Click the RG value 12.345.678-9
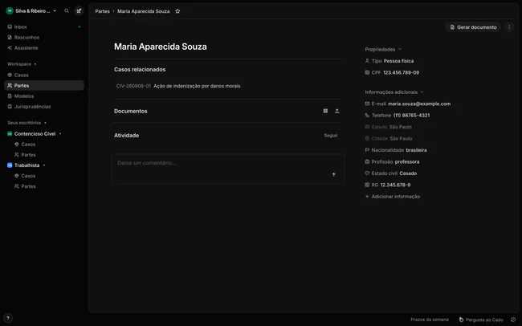The image size is (522, 326). (395, 185)
